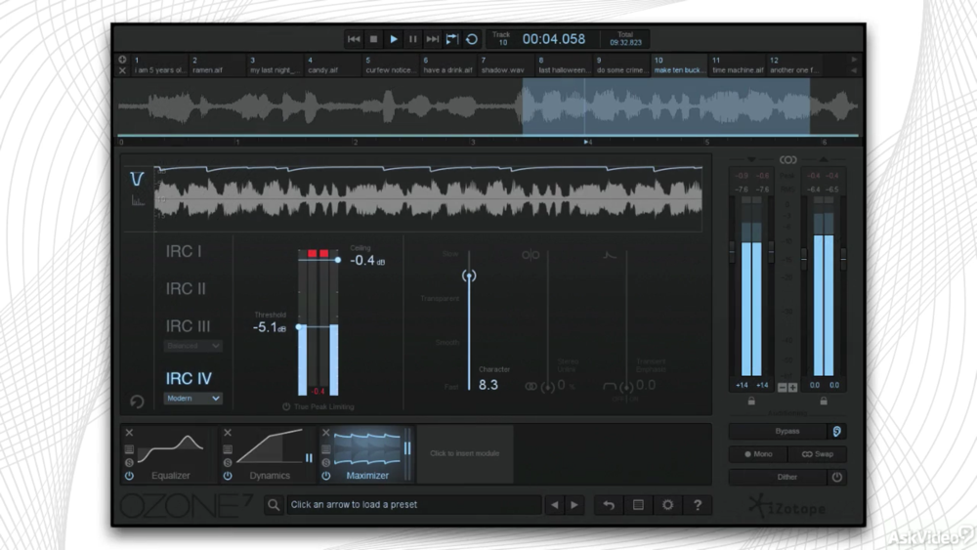This screenshot has height=550, width=977.
Task: Load the next preset with right arrow
Action: coord(574,505)
